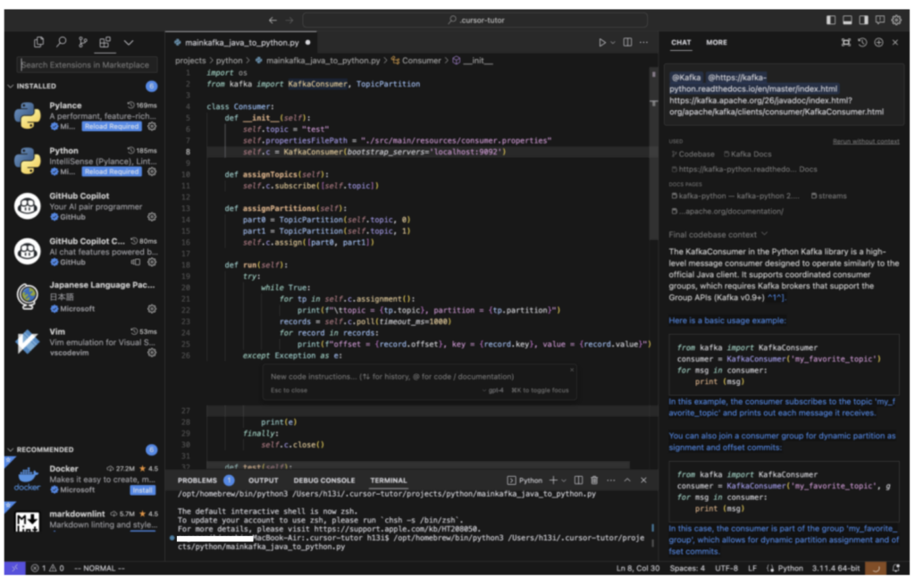Open the Search view icon
This screenshot has height=585, width=915.
(62, 42)
